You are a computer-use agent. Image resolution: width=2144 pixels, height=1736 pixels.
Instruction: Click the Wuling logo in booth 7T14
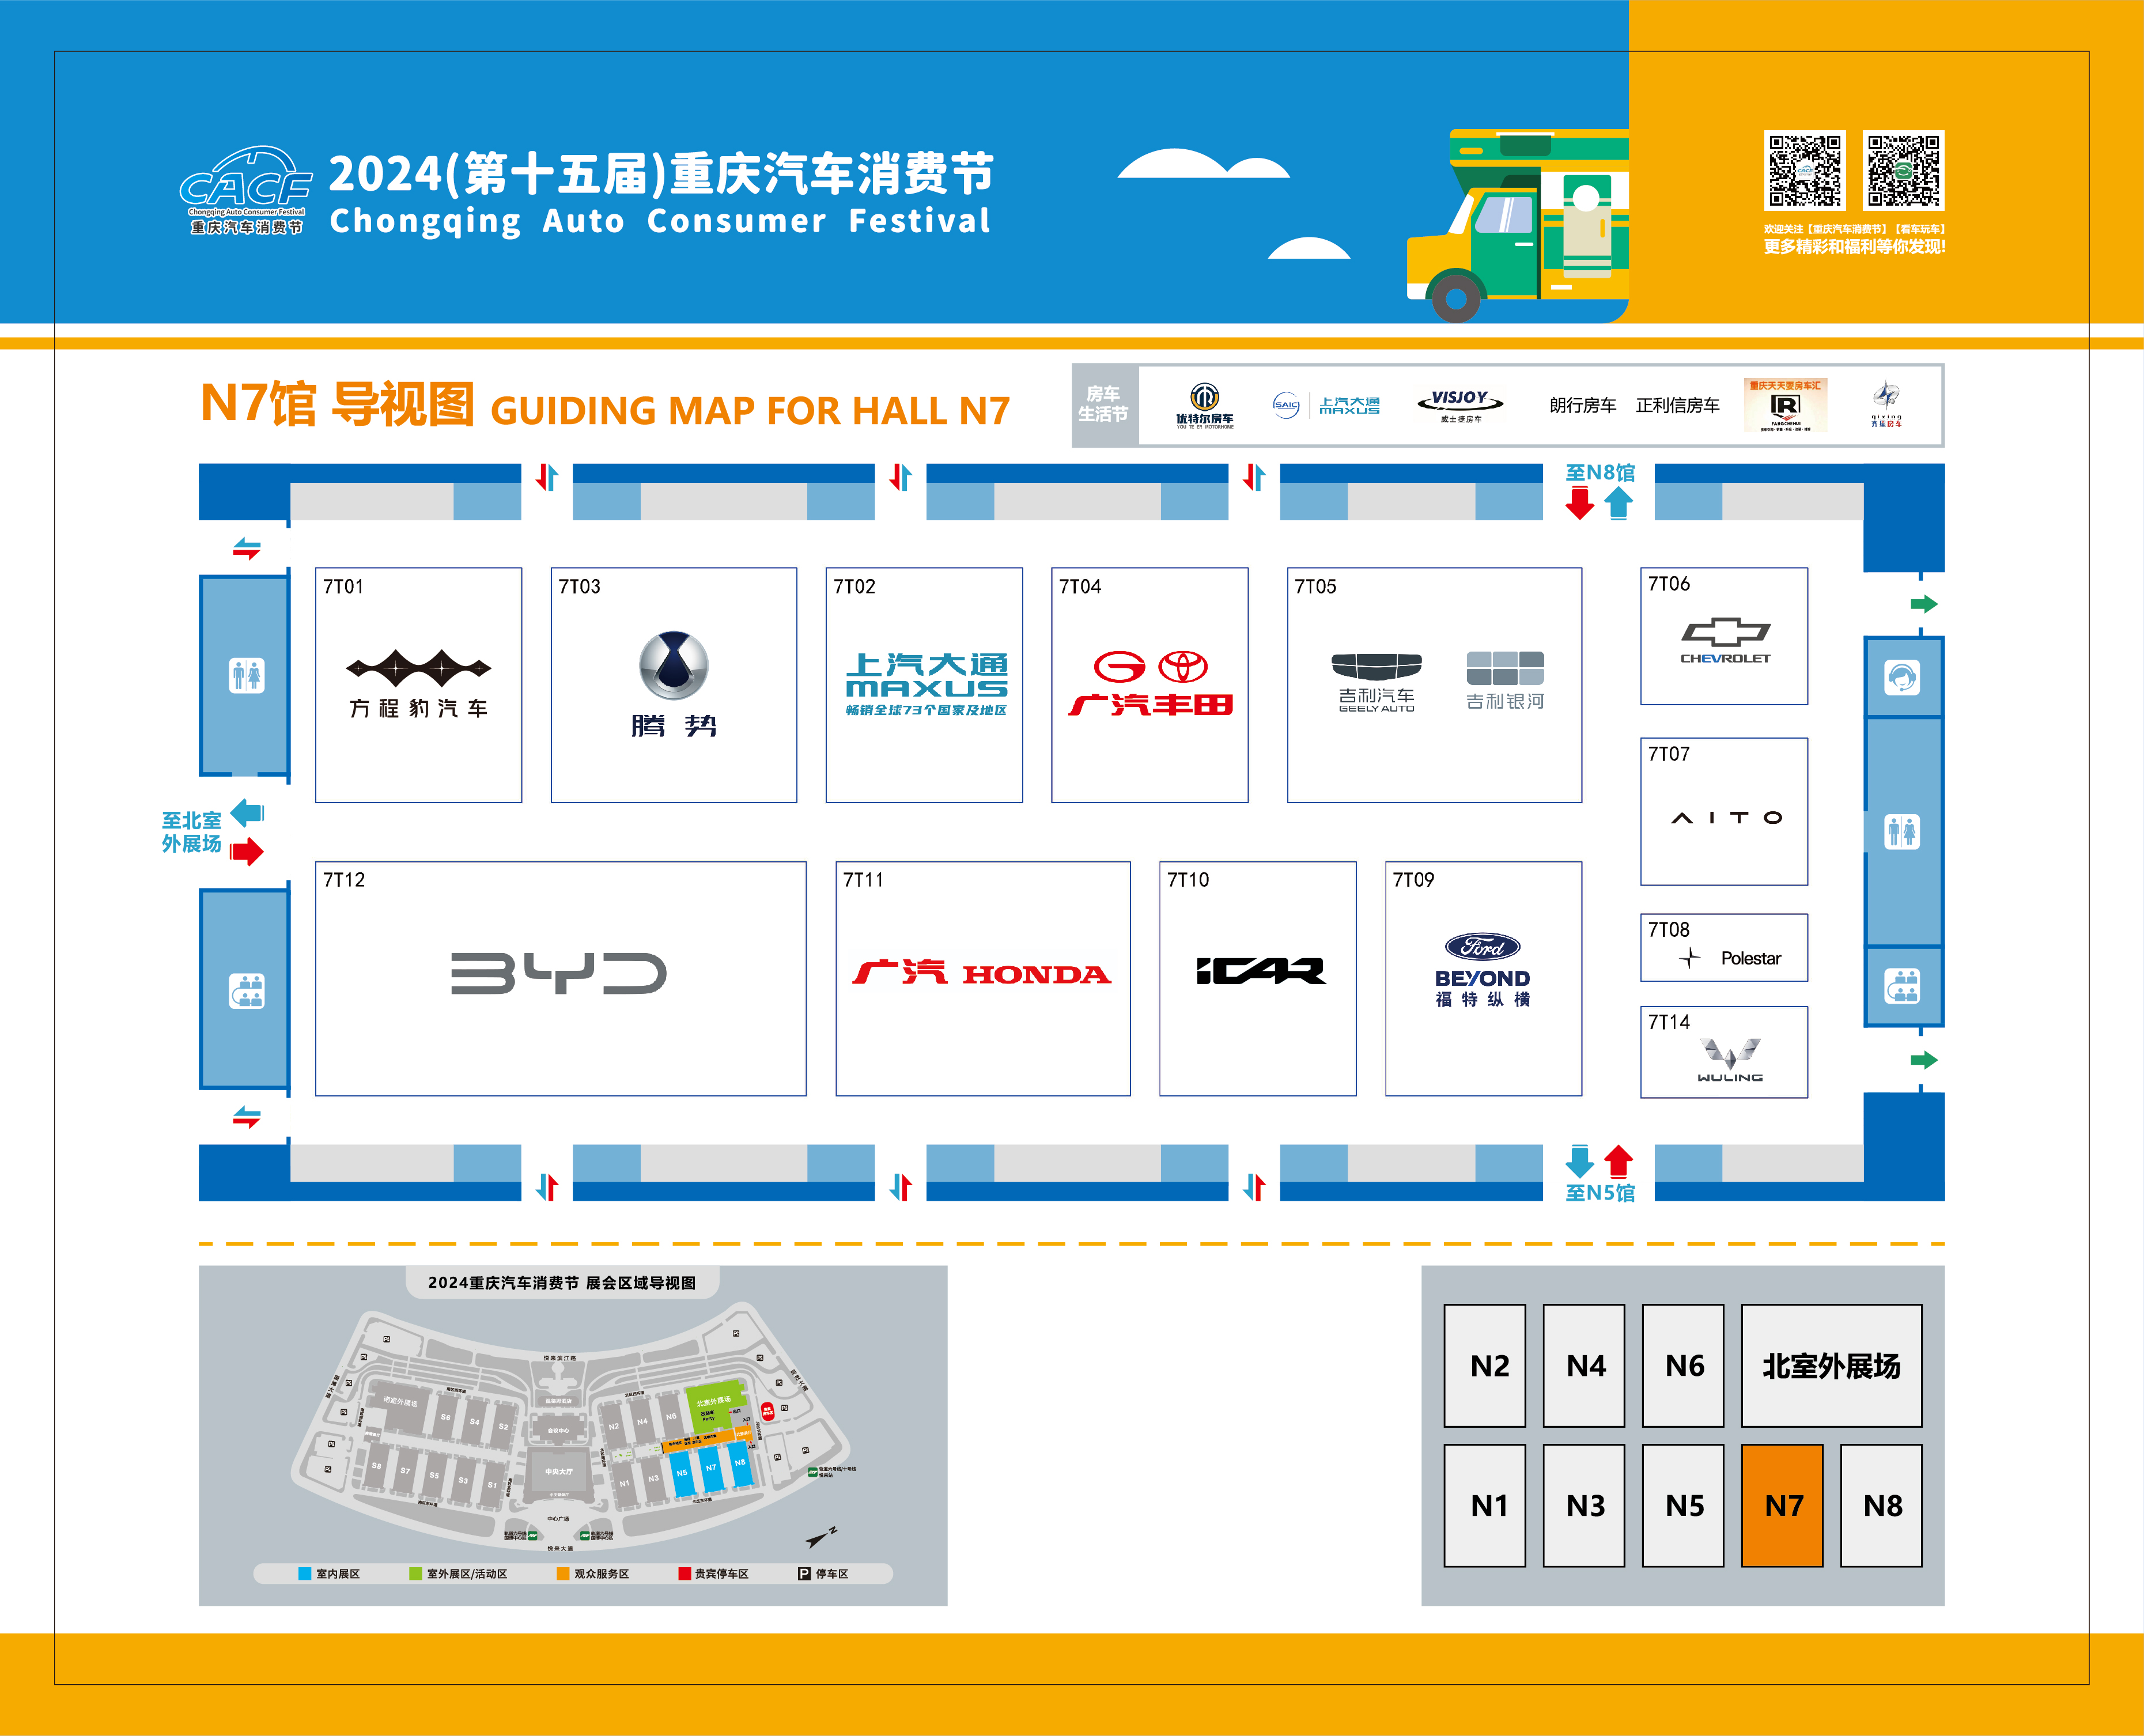pyautogui.click(x=1730, y=1060)
